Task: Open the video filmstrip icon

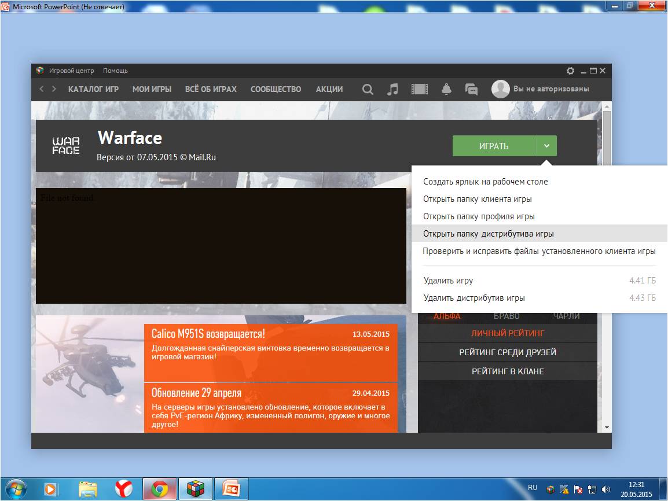Action: point(419,89)
